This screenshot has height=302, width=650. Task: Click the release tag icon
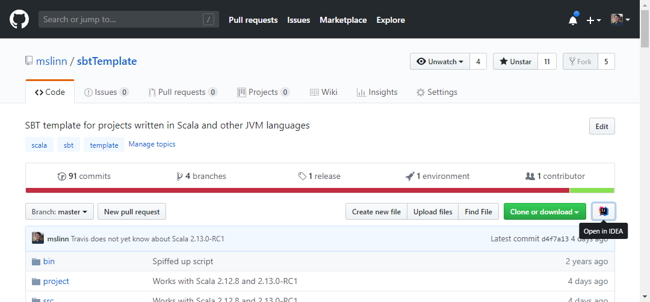click(x=302, y=177)
